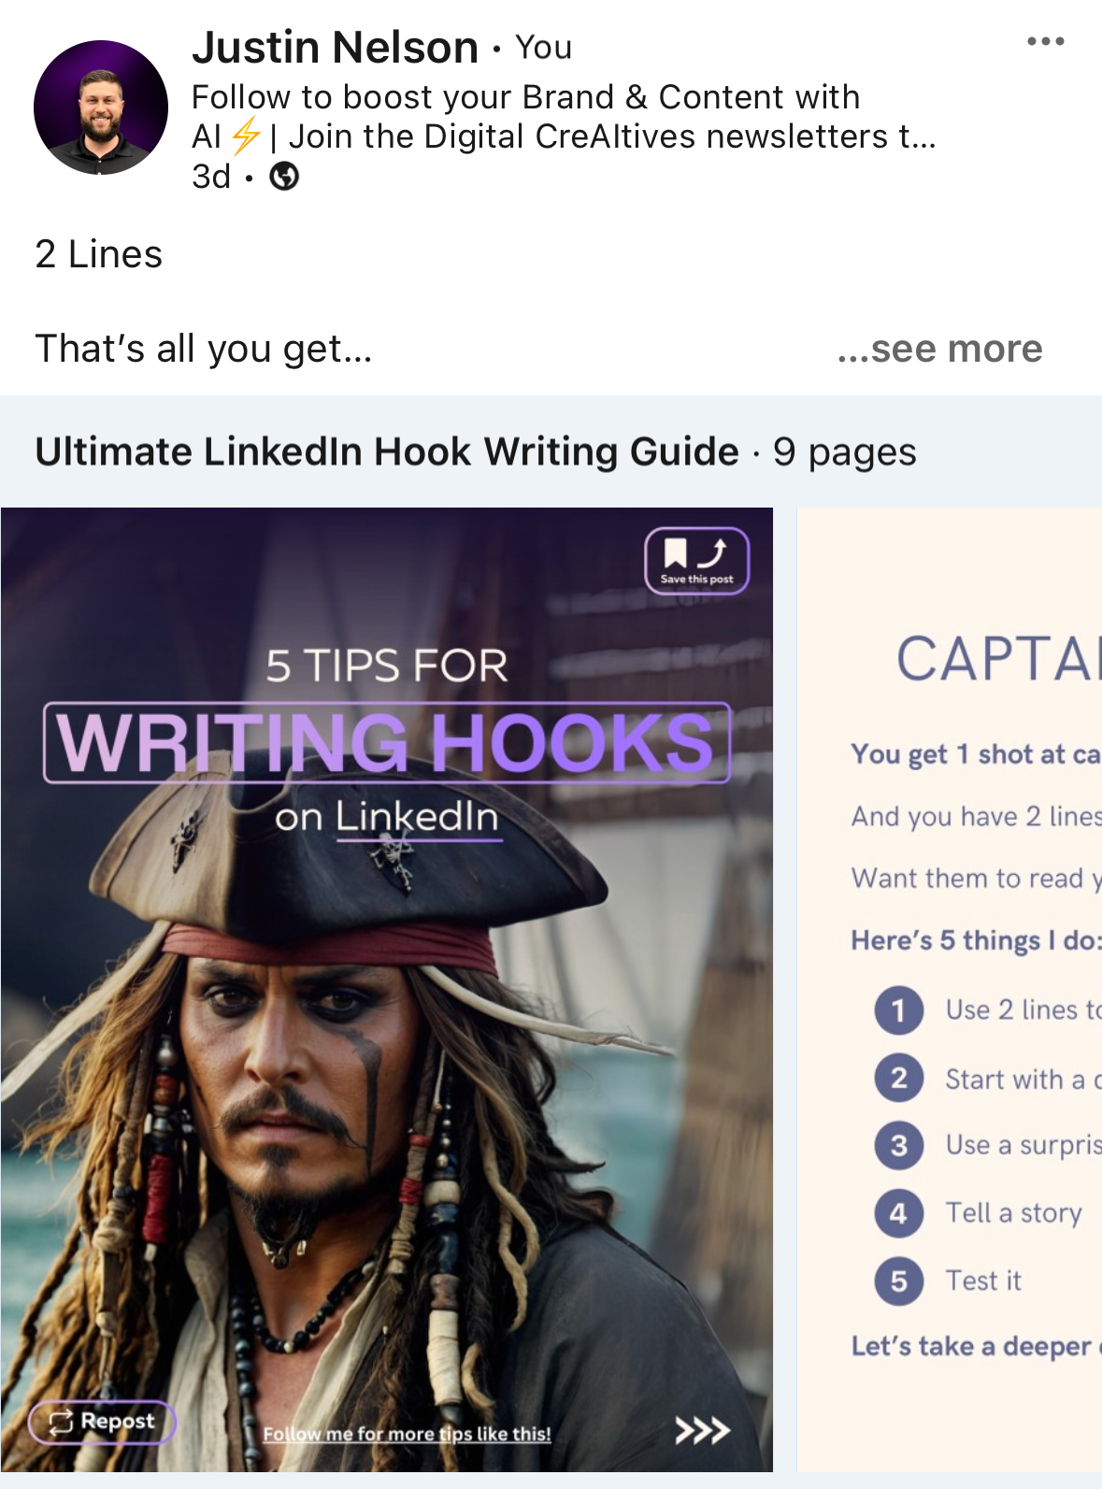1102x1489 pixels.
Task: Expand post text with see more
Action: click(939, 349)
